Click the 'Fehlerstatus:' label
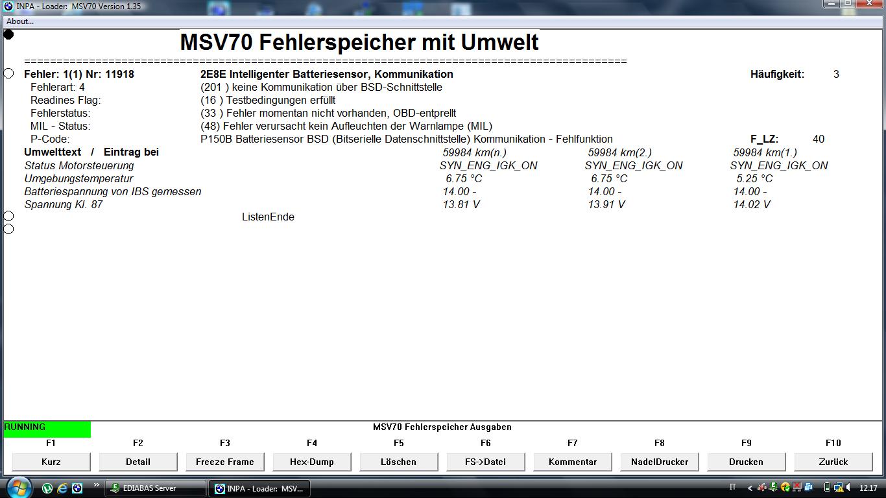Viewport: 886px width, 498px height. click(60, 113)
